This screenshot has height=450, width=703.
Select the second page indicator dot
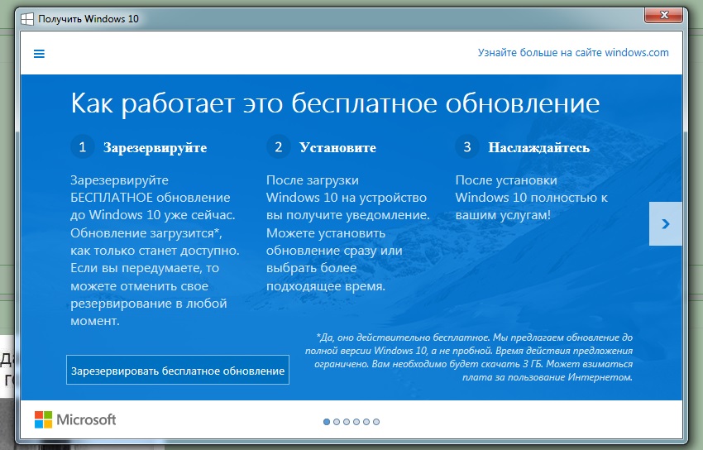(x=337, y=422)
